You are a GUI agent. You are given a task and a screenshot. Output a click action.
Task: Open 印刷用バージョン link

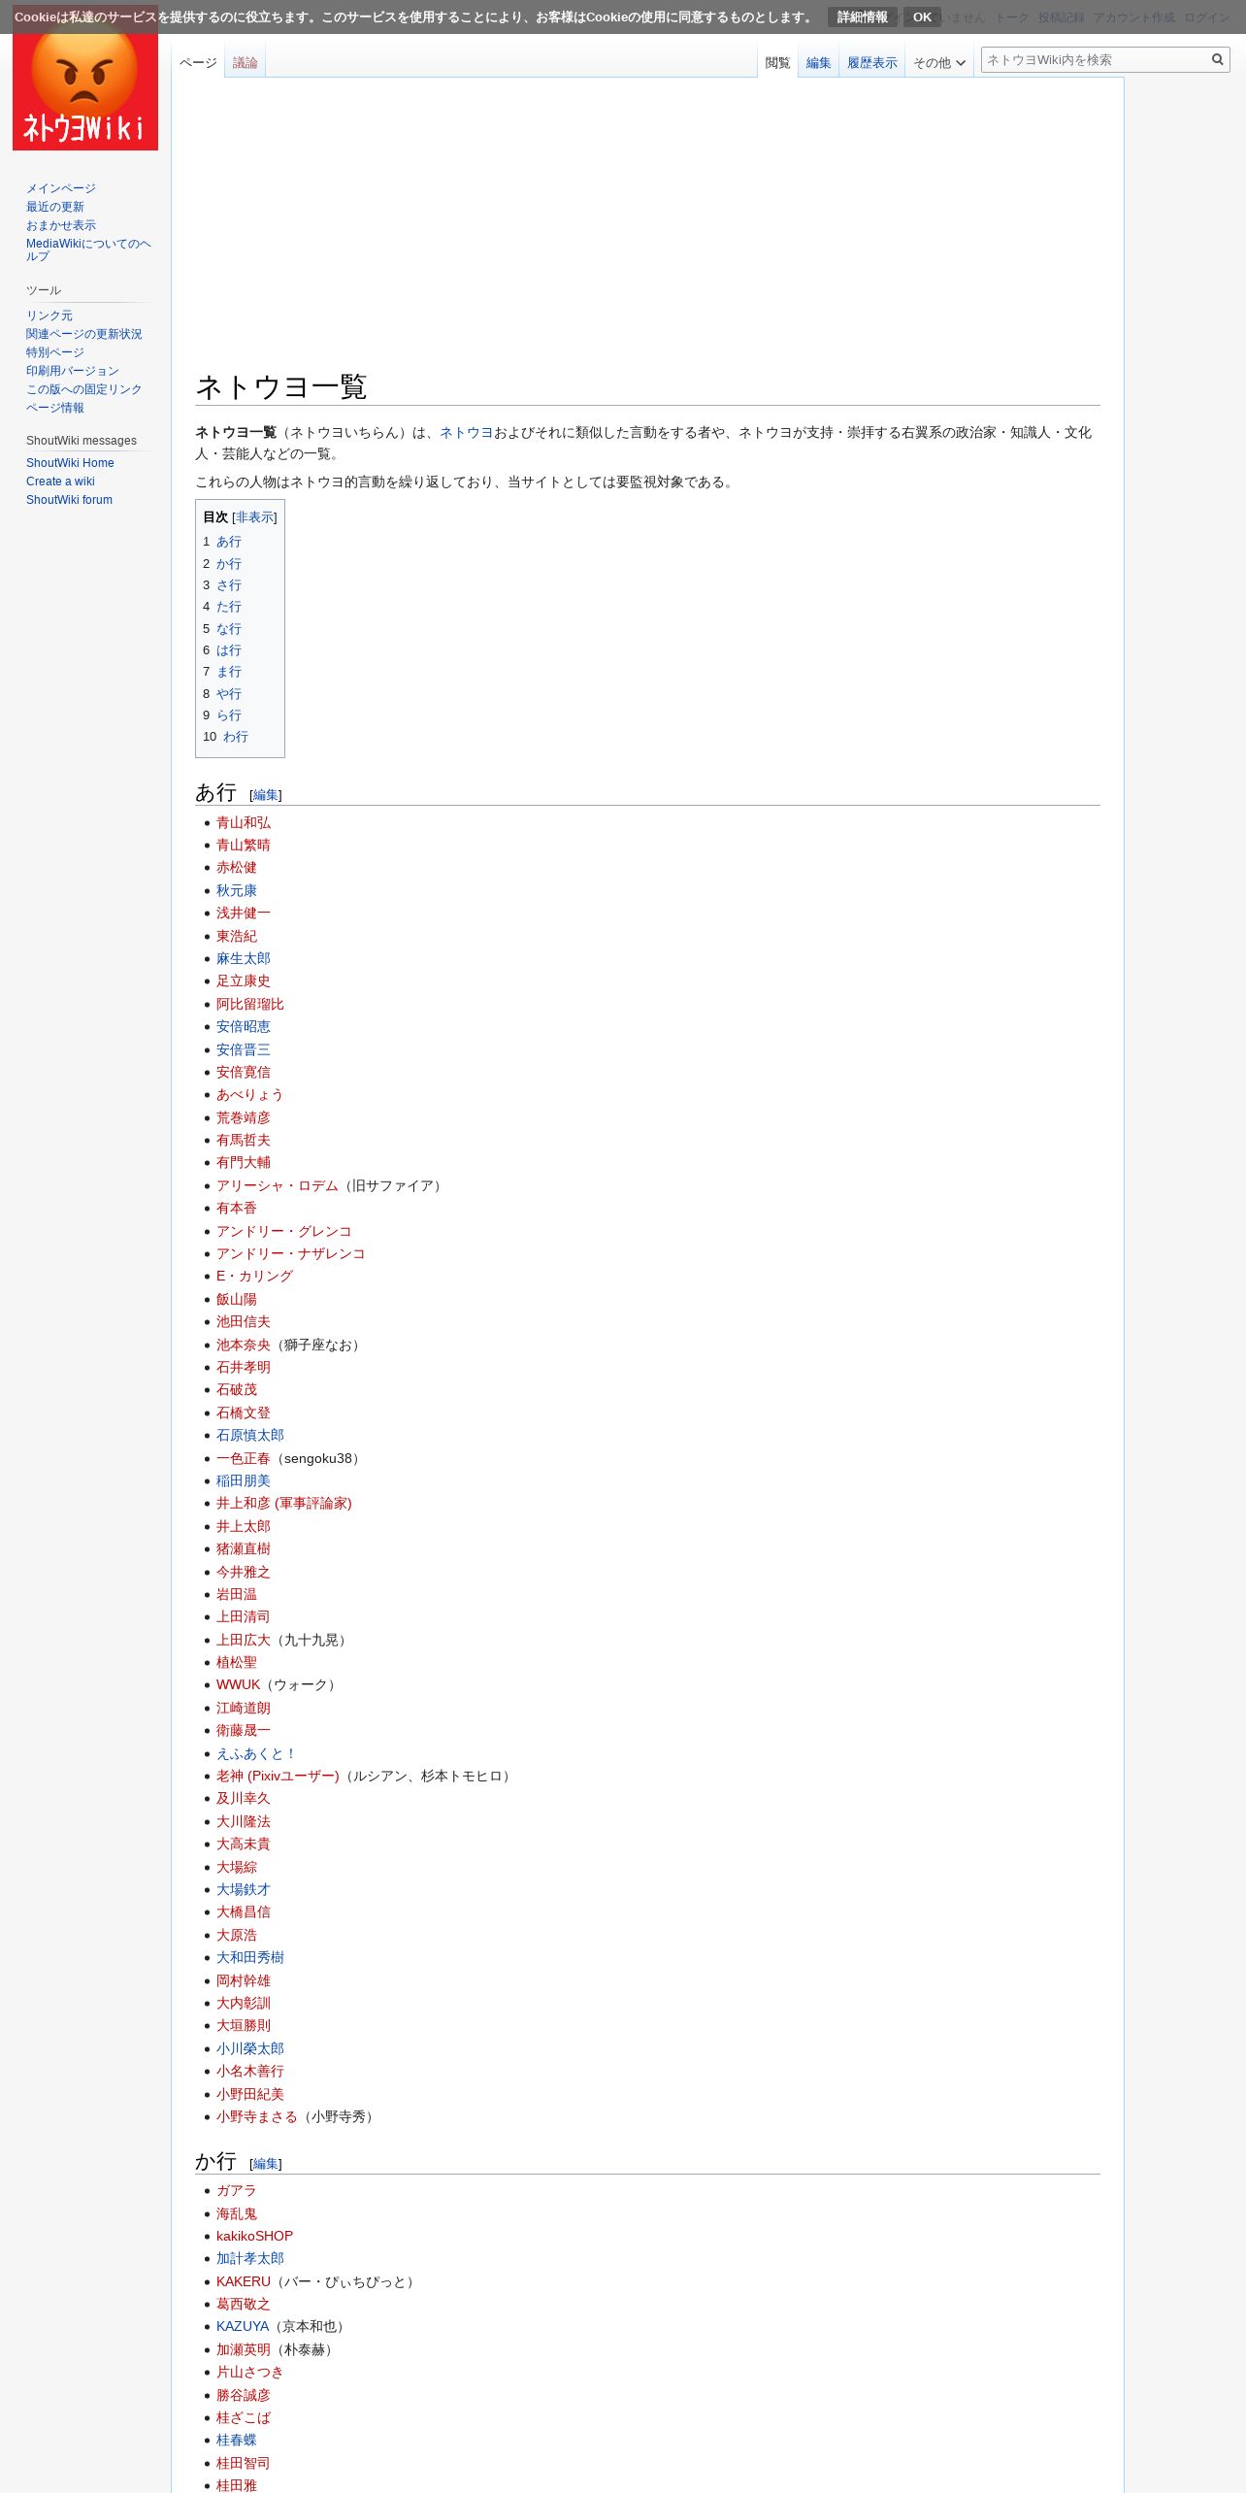point(73,371)
